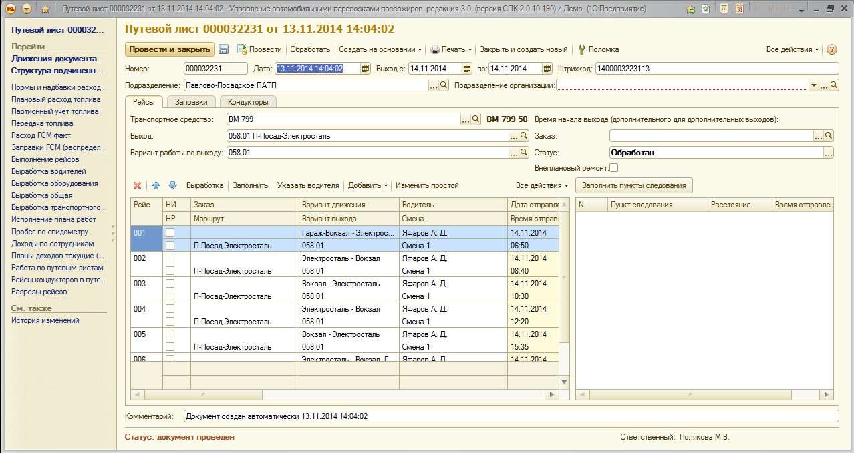854x453 pixels.
Task: Switch to the Рейсы tab
Action: click(x=144, y=102)
